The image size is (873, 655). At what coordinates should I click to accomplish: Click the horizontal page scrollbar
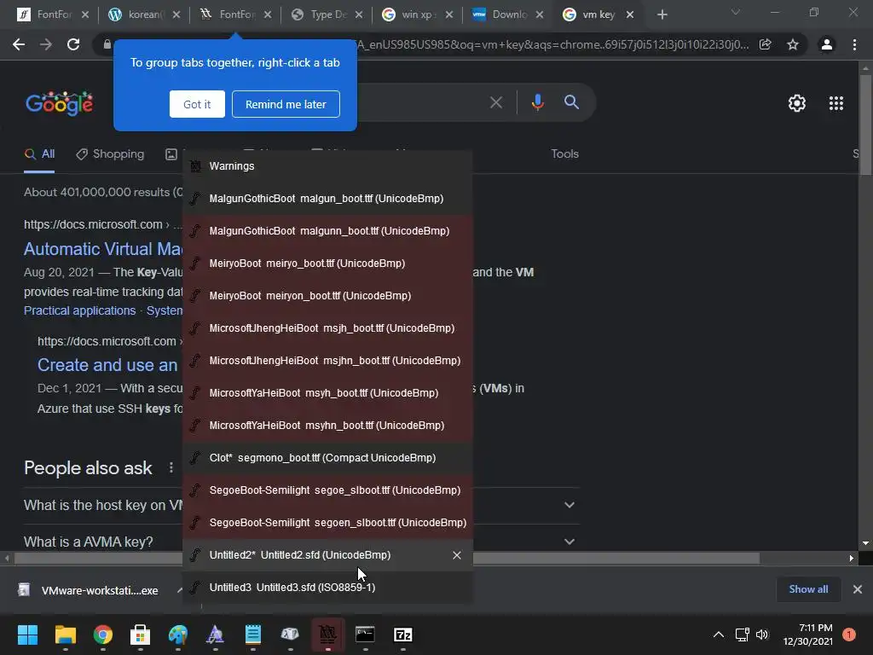(387, 558)
